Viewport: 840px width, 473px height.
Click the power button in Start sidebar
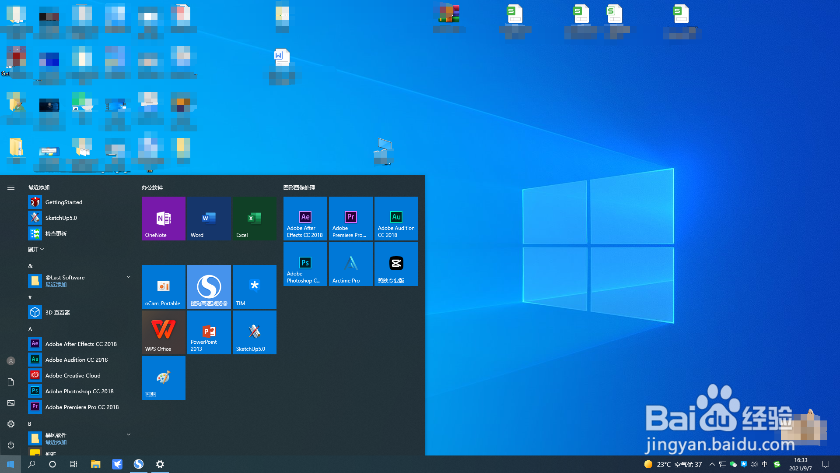click(x=11, y=445)
